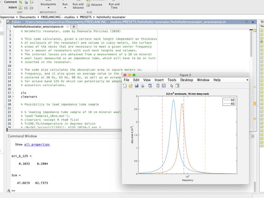Click the Insert Colorbar icon
The width and height of the screenshot is (264, 198).
click(x=158, y=86)
